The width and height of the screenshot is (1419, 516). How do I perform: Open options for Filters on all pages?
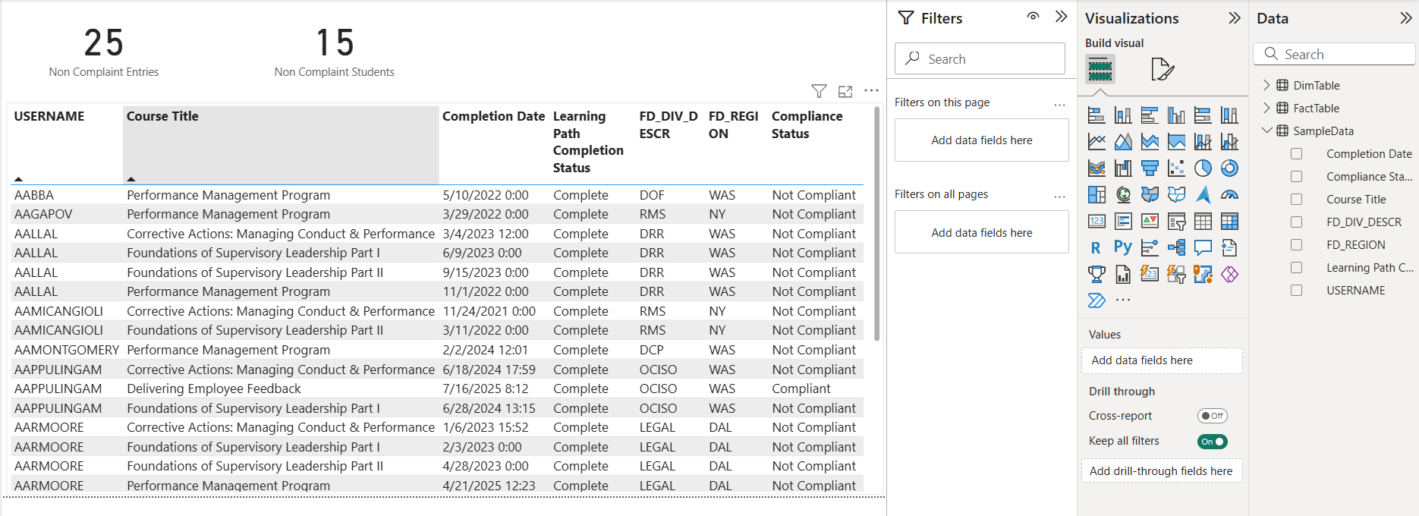point(1059,196)
